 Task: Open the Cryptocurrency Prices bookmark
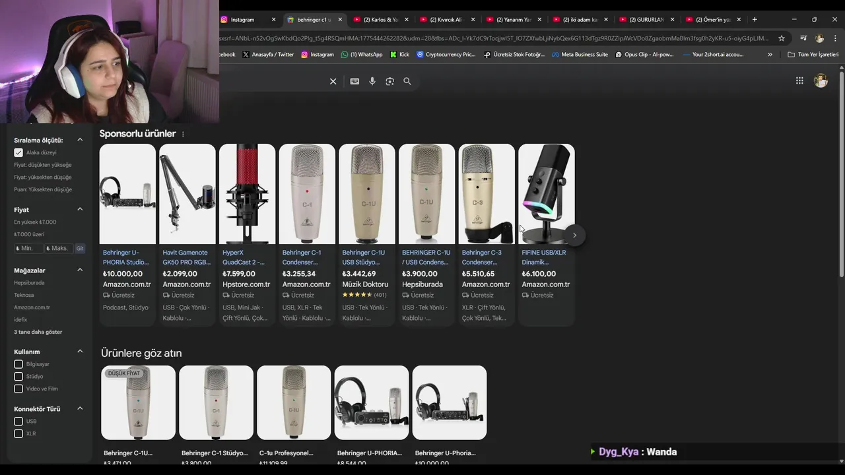(446, 55)
